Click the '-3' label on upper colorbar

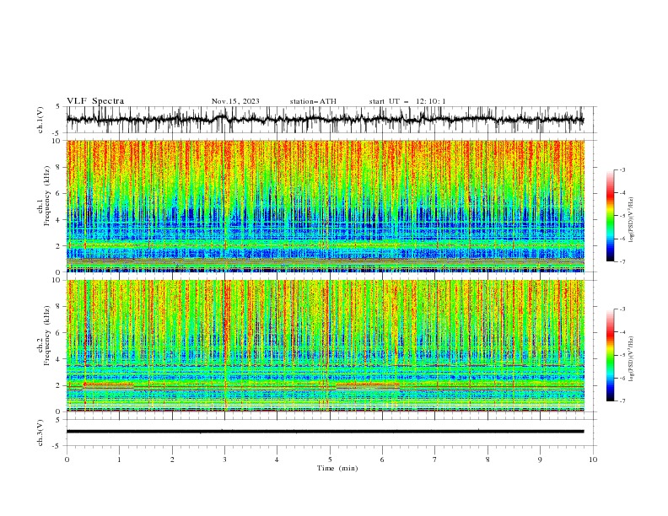[x=622, y=169]
